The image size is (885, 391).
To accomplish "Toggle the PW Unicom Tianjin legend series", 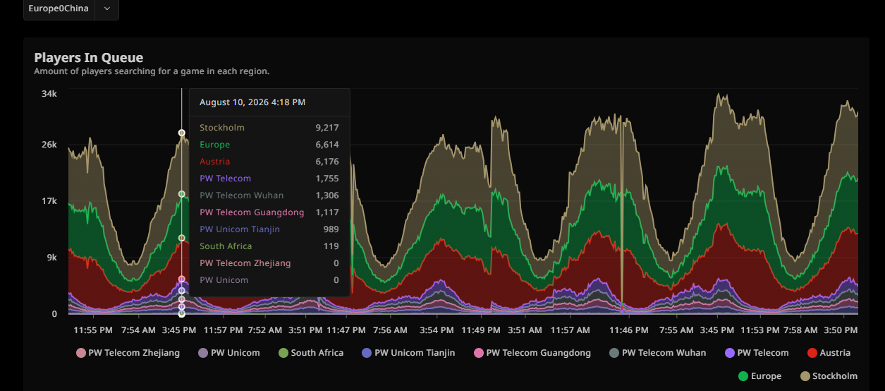I will pyautogui.click(x=408, y=353).
